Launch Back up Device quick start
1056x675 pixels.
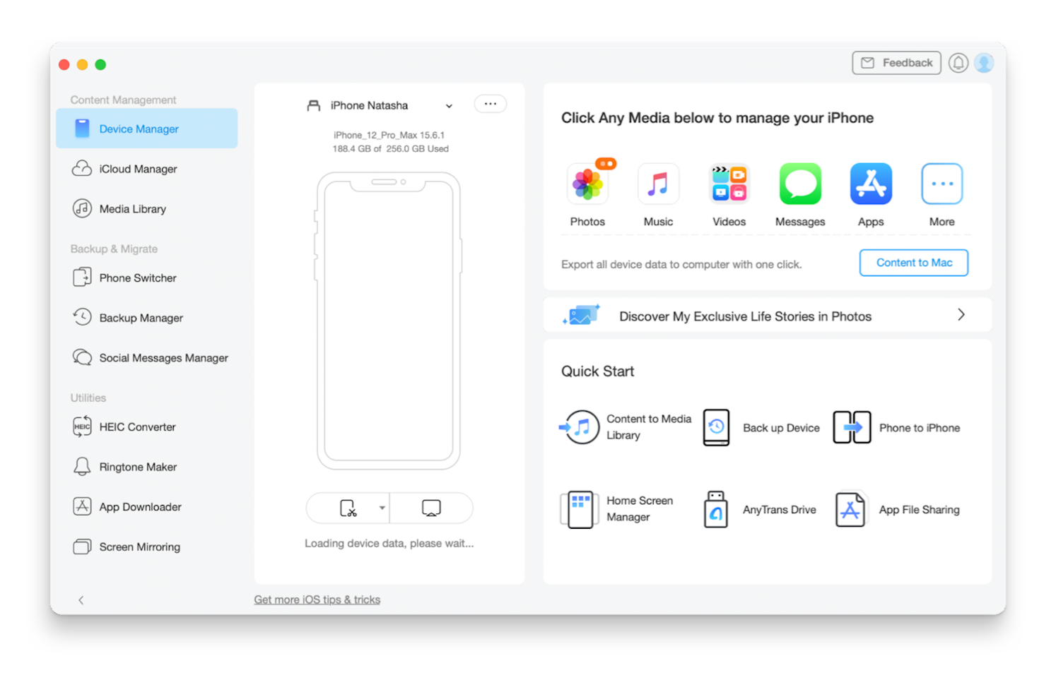(x=761, y=428)
